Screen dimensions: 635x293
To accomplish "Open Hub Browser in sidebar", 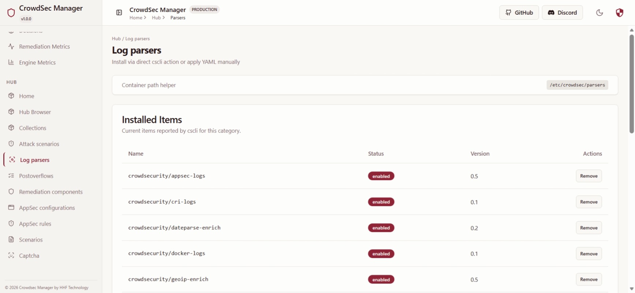I will click(x=35, y=112).
